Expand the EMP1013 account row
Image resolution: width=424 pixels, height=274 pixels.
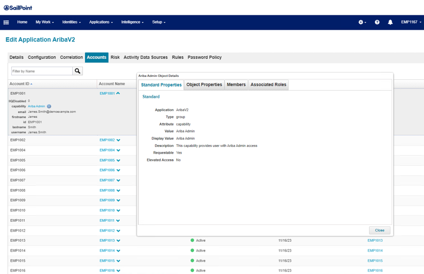click(x=118, y=241)
